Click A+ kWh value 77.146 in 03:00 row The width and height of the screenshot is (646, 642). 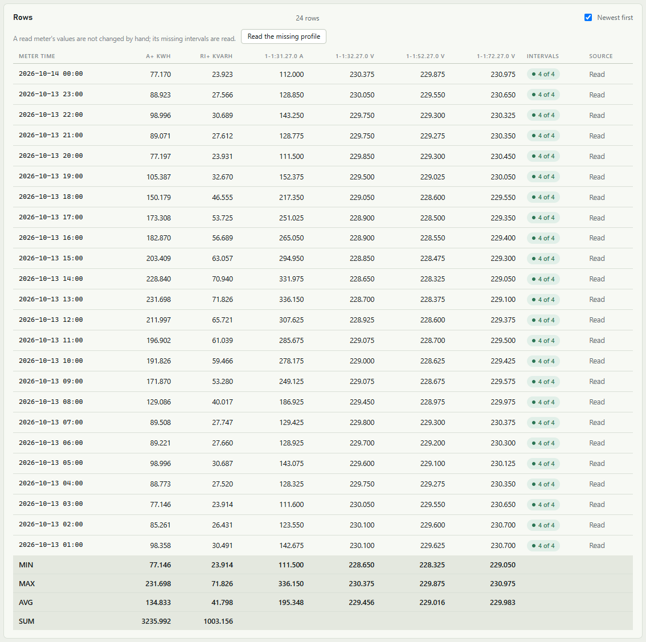tap(160, 505)
